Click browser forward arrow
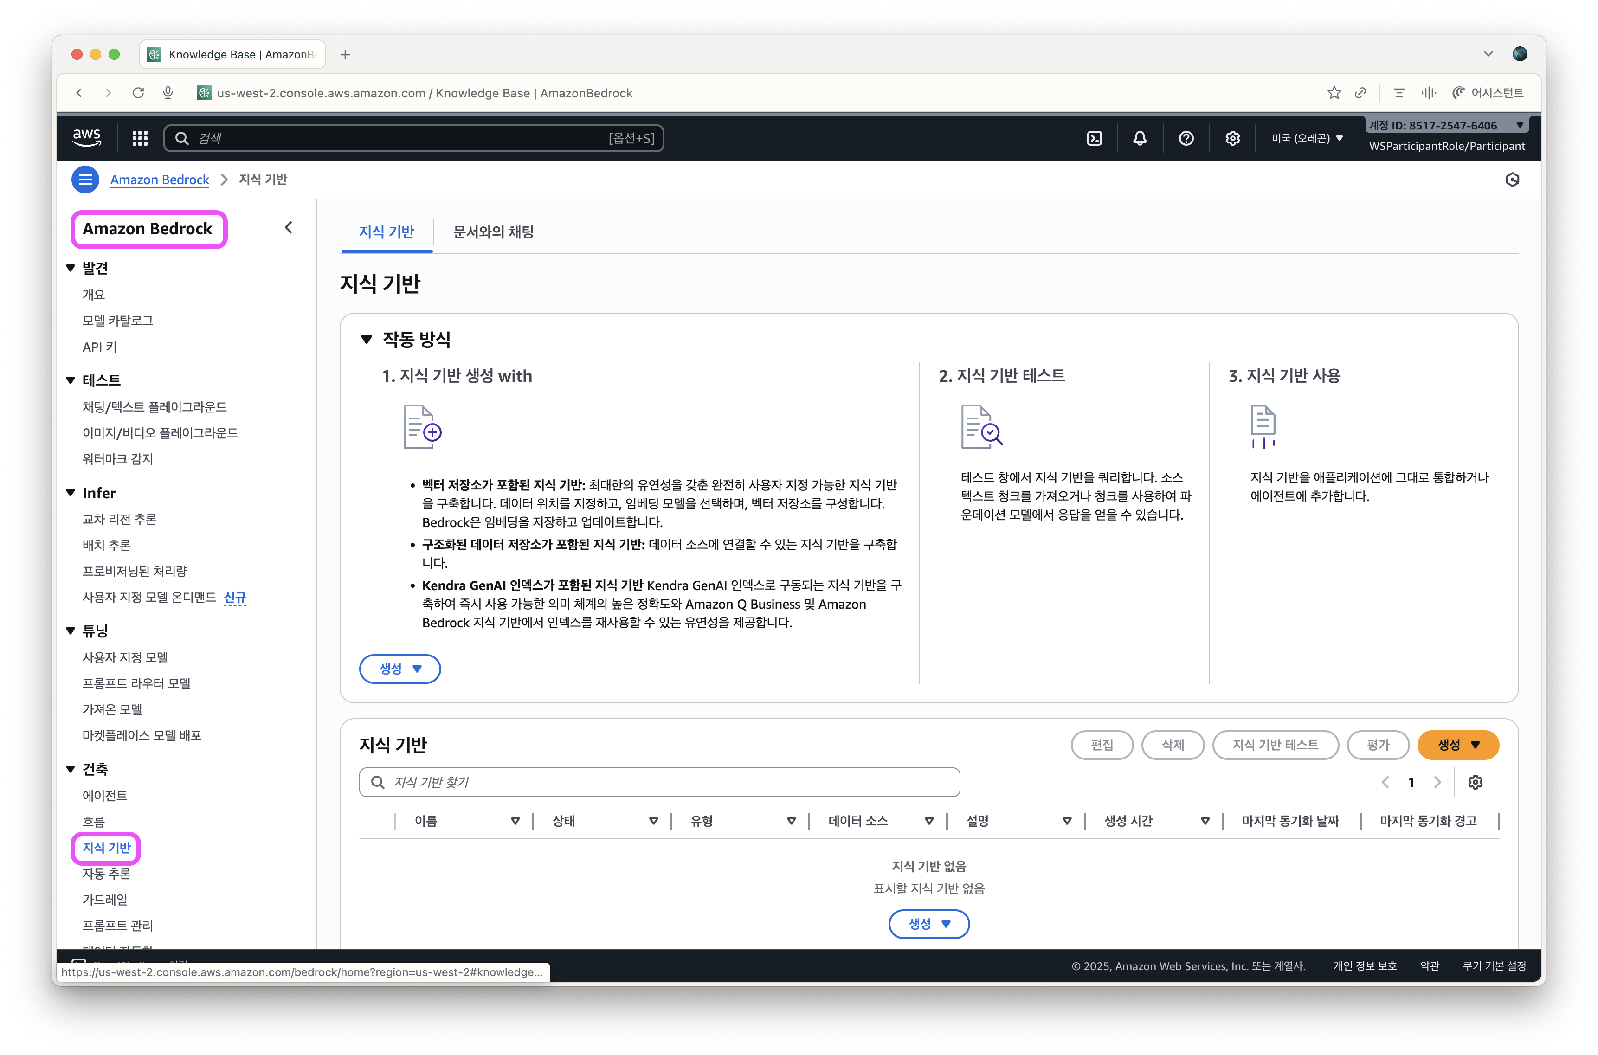The width and height of the screenshot is (1598, 1055). (108, 93)
